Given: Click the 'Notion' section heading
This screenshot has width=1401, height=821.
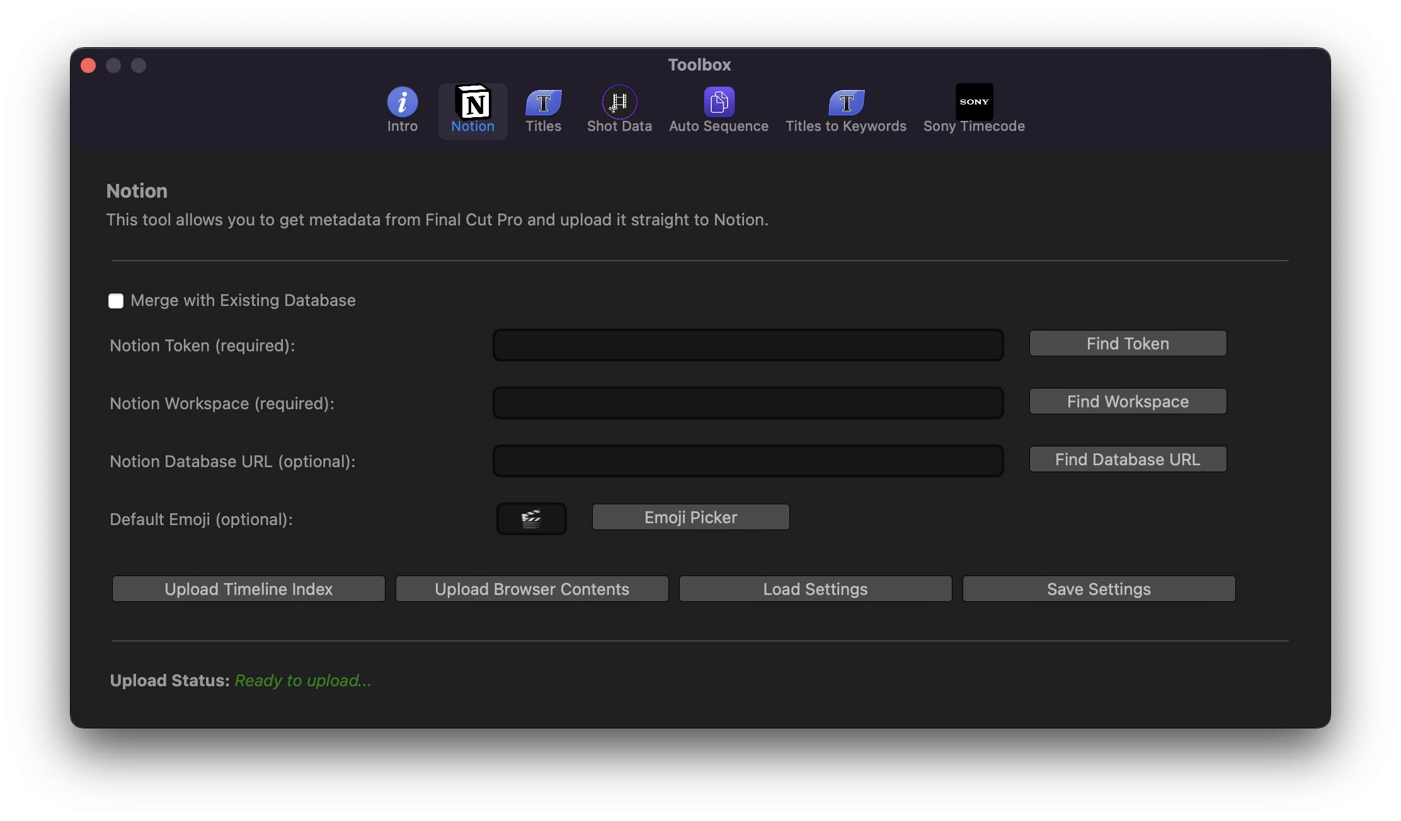Looking at the screenshot, I should (x=137, y=191).
